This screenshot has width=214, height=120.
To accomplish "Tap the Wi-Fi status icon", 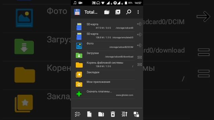I will click(103, 3).
